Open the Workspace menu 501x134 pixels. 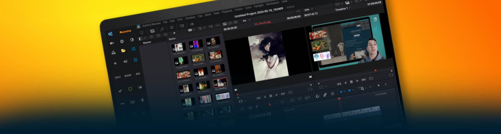coord(272,3)
